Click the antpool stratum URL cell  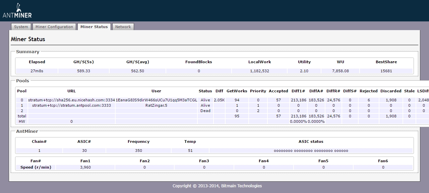[x=71, y=105]
